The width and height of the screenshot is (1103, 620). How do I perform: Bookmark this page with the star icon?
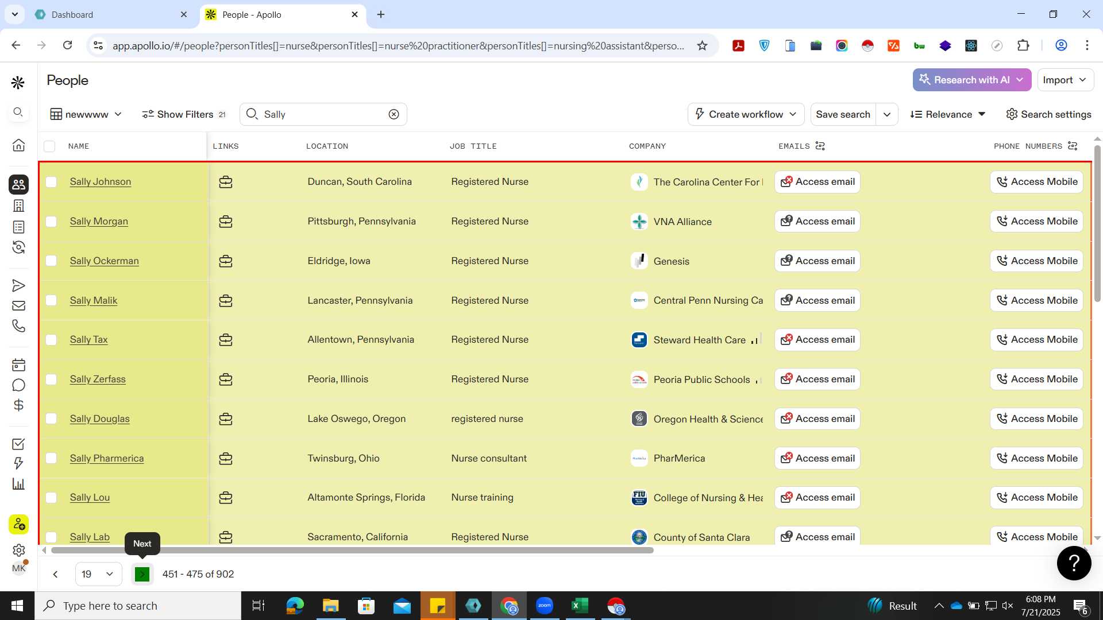point(702,45)
